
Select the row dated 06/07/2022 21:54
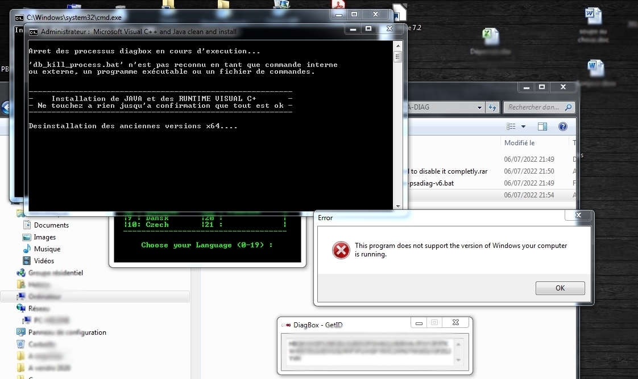click(491, 195)
